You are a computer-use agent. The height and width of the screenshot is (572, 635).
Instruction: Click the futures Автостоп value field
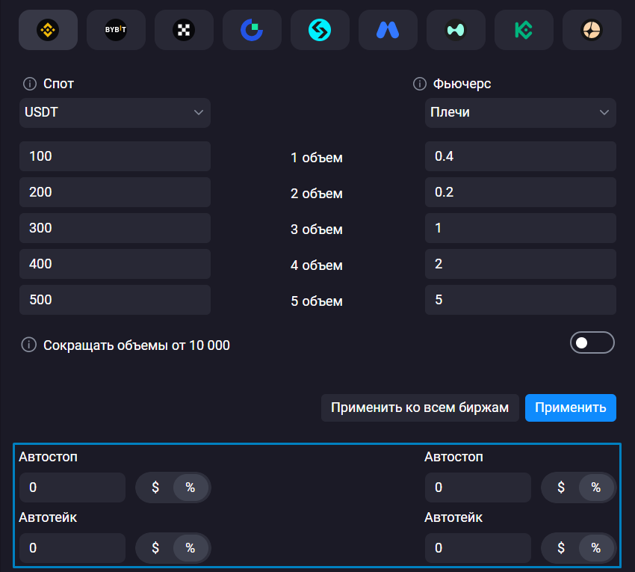478,488
